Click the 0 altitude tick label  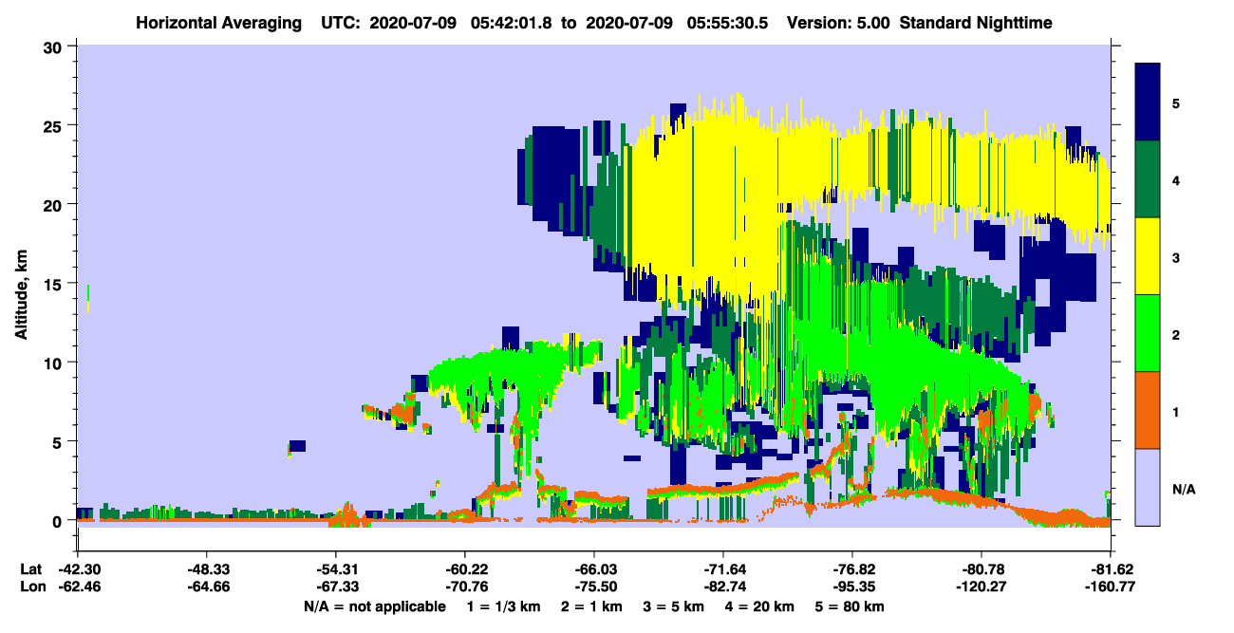tap(59, 521)
